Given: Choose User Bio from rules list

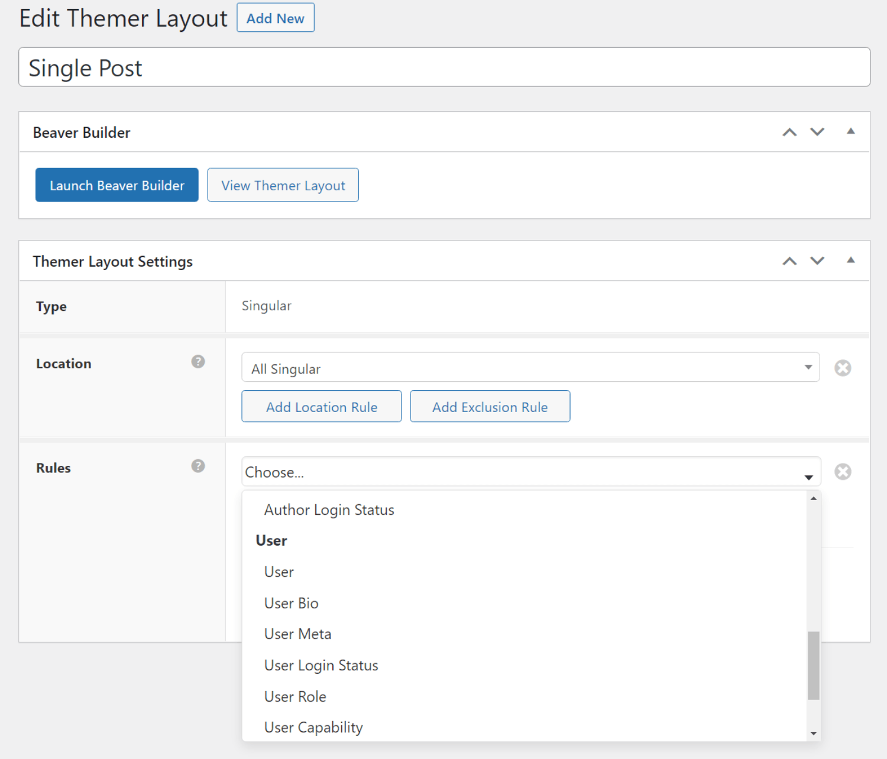Looking at the screenshot, I should pyautogui.click(x=525, y=603).
